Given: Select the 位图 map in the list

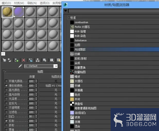Looking at the screenshot, I should [114, 45].
